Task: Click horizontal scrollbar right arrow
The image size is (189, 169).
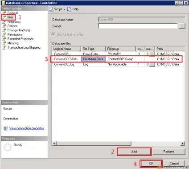Action: tap(183, 144)
